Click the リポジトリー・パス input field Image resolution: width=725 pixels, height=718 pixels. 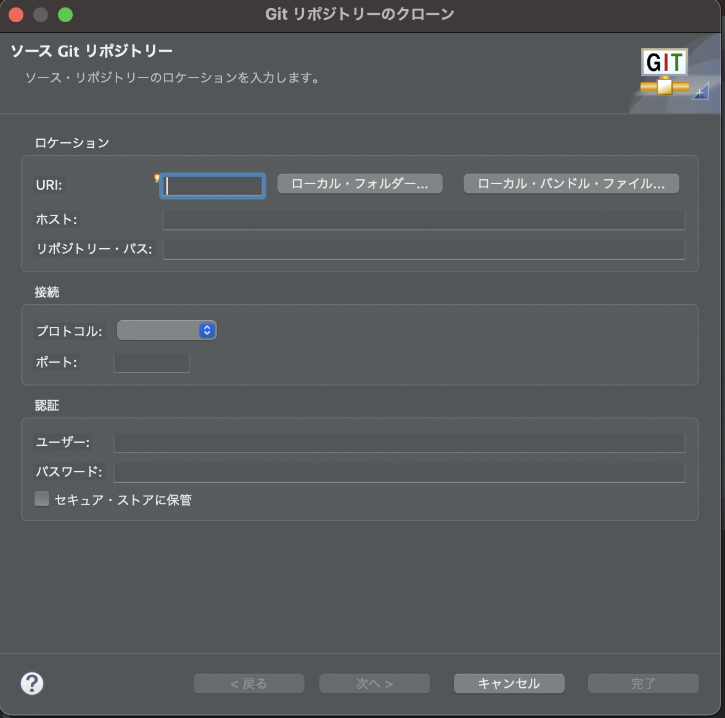424,249
